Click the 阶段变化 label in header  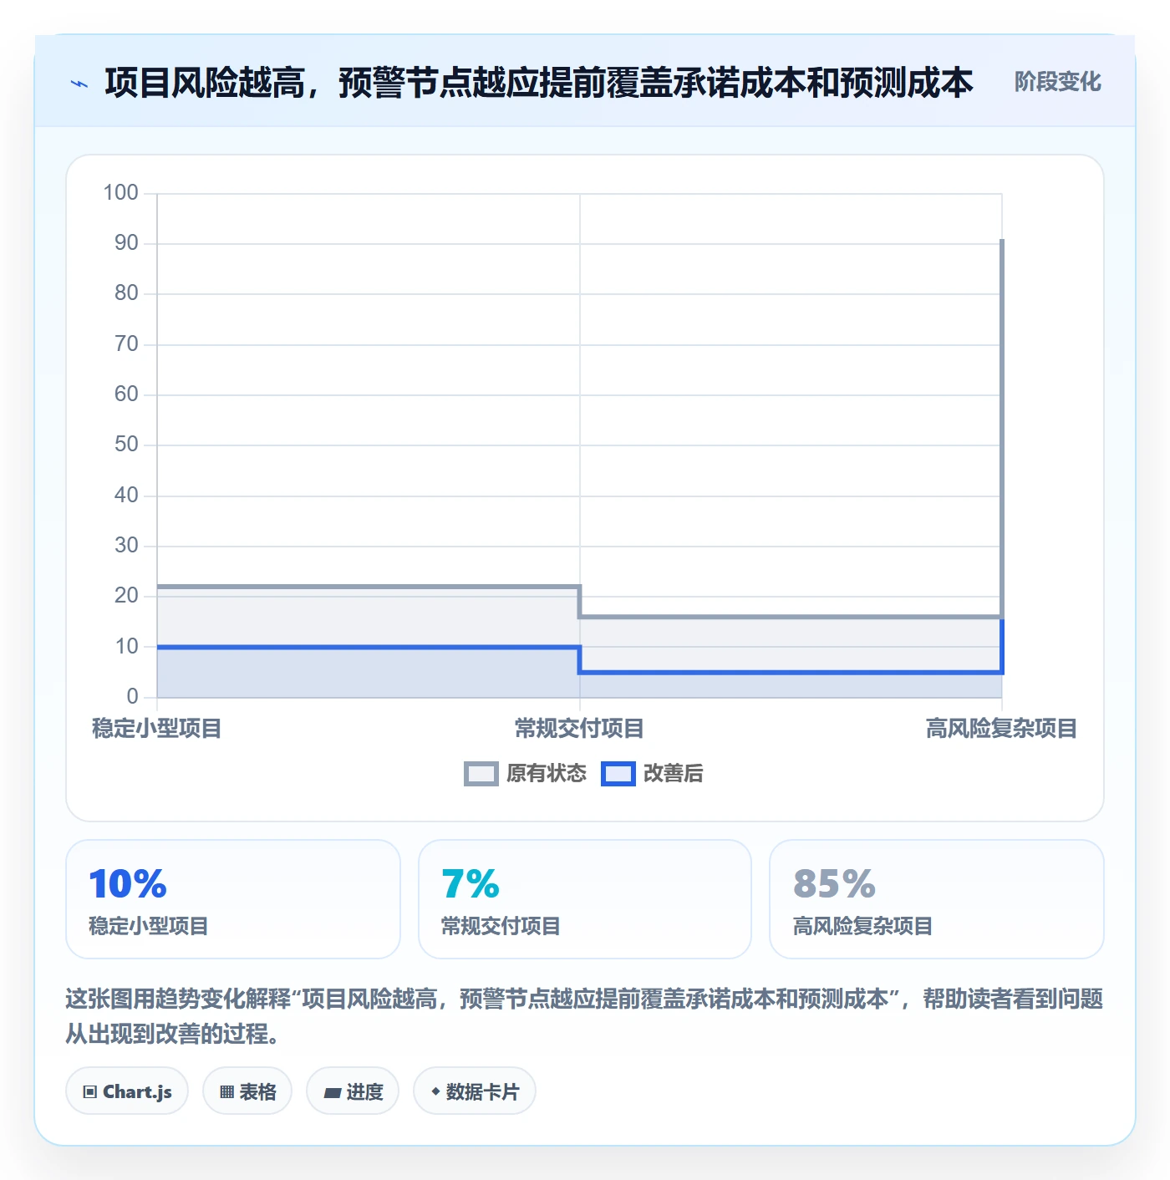[x=1057, y=82]
